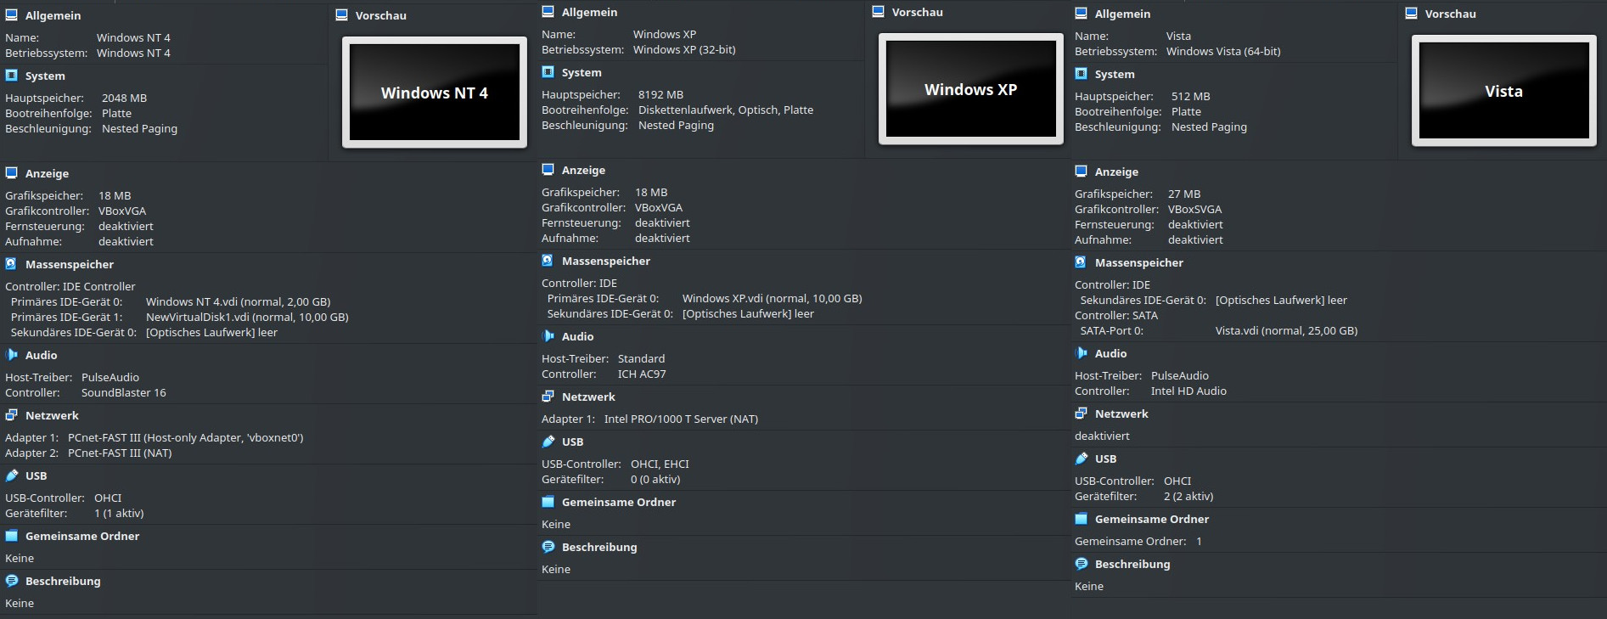Click the Allgemein icon in Windows NT 4 panel
Screen dimensions: 1607x619
point(12,15)
